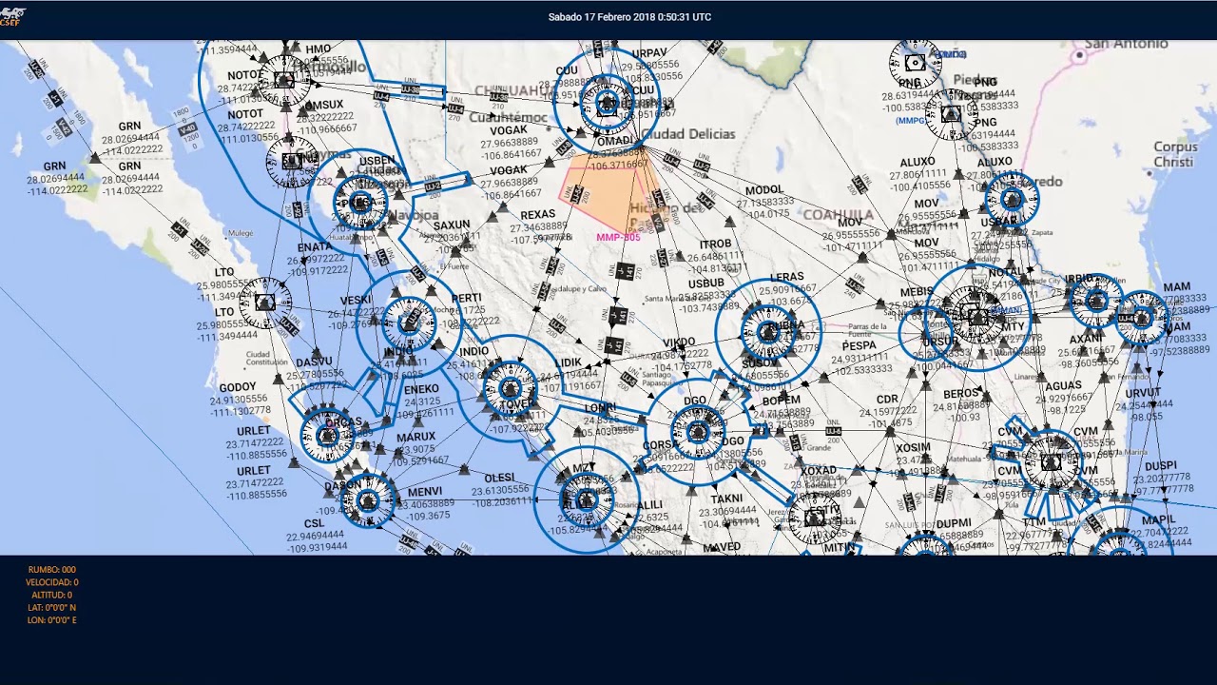Select the Corpus Christi city label

(x=1175, y=154)
